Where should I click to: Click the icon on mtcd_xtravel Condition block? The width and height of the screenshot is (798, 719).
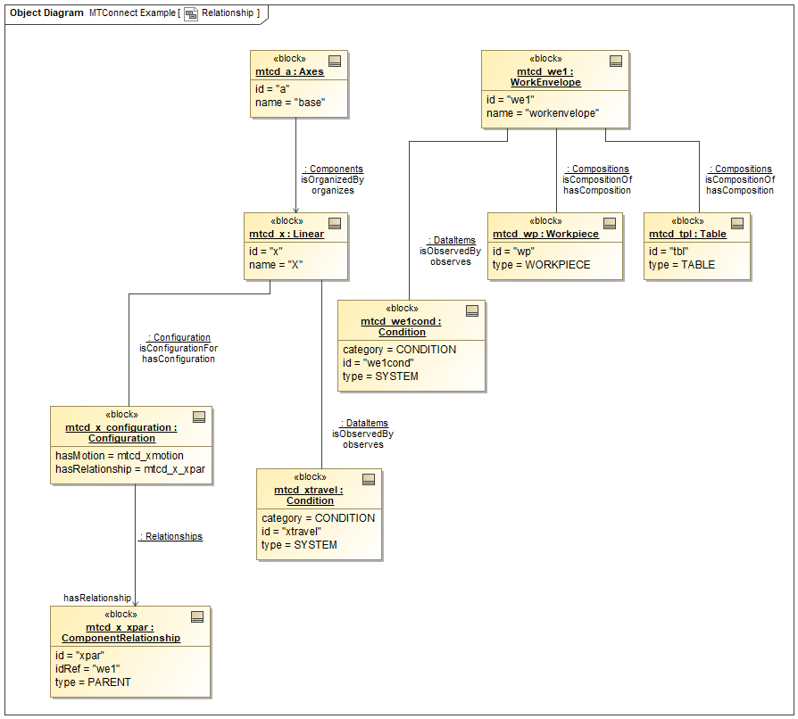click(369, 480)
